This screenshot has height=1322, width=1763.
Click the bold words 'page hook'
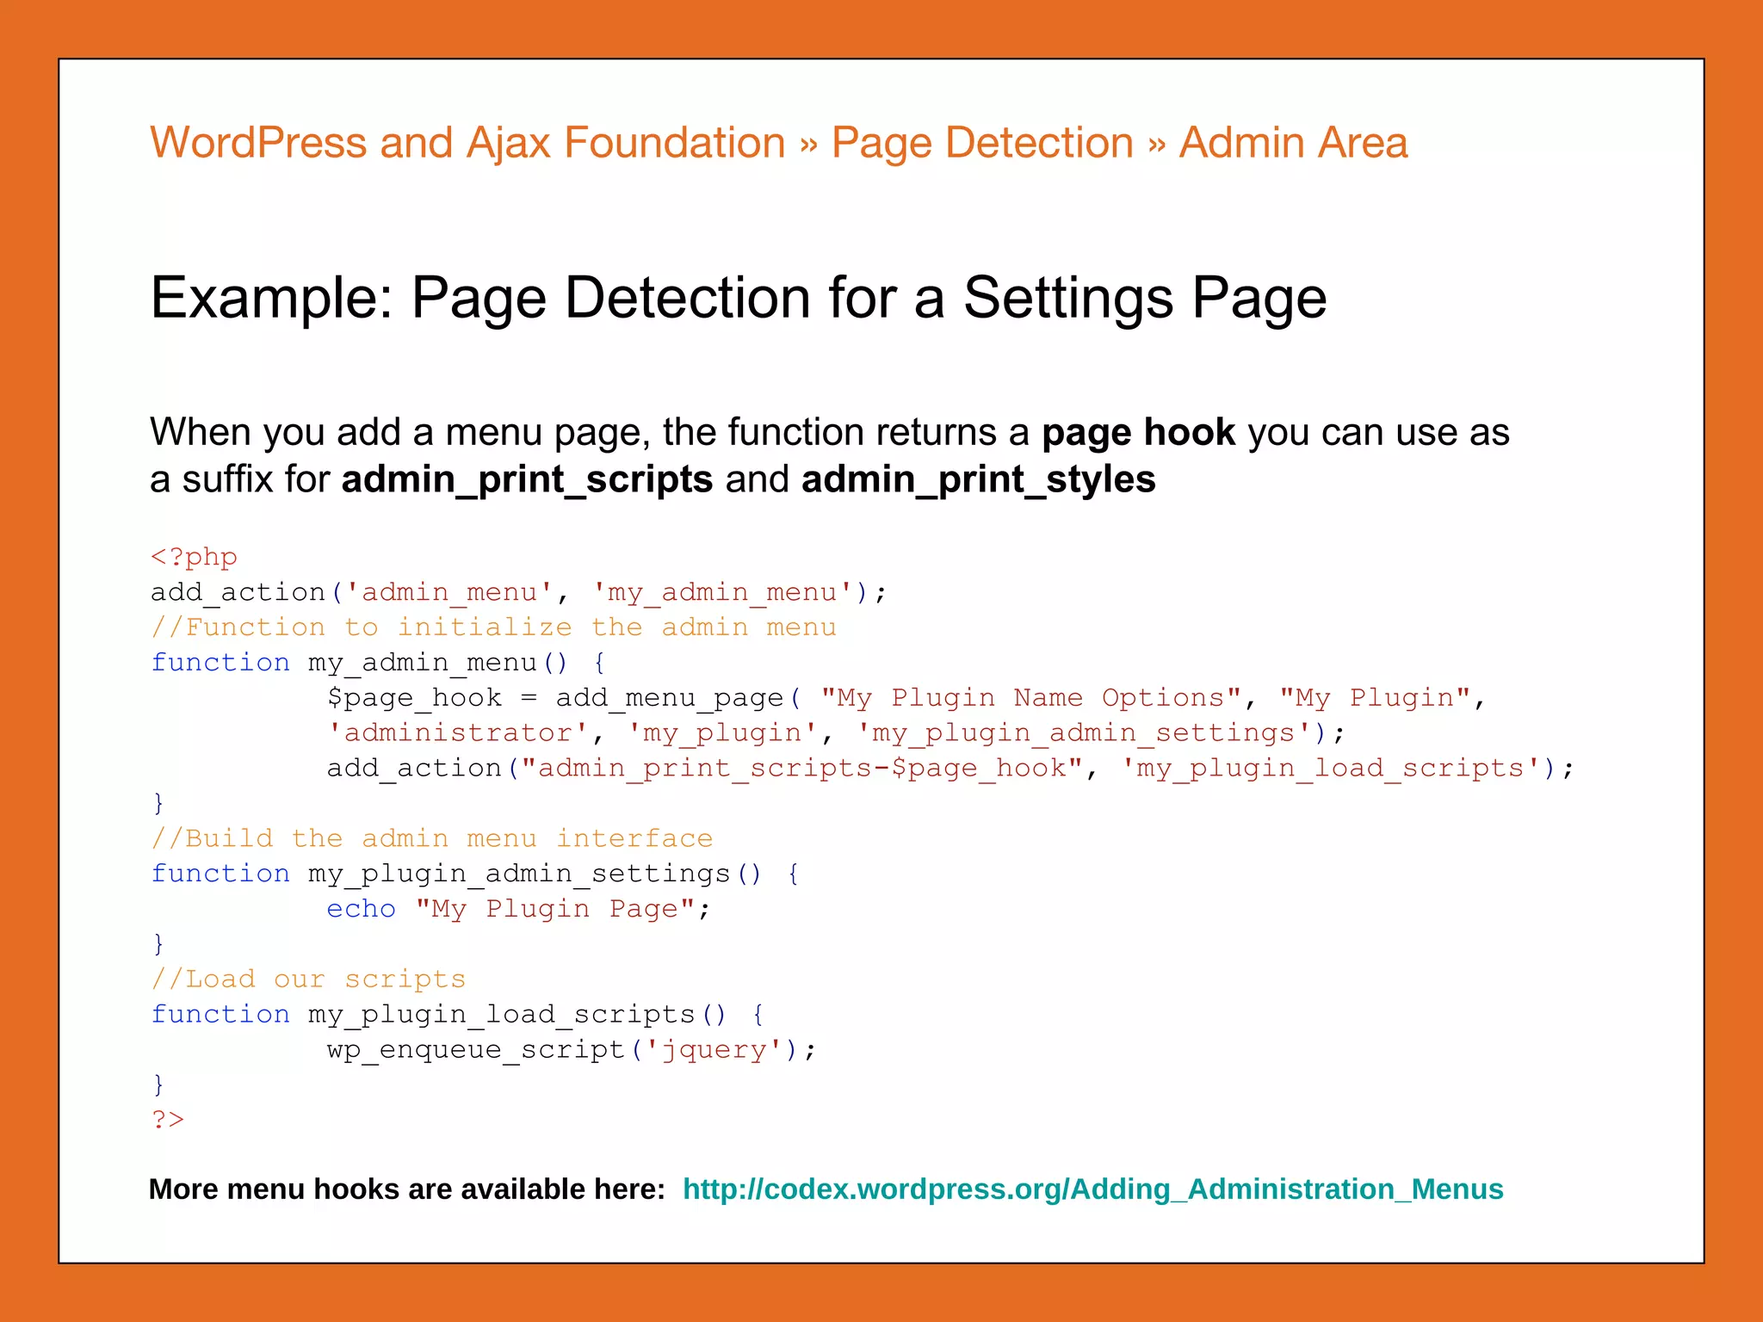[x=1138, y=432]
